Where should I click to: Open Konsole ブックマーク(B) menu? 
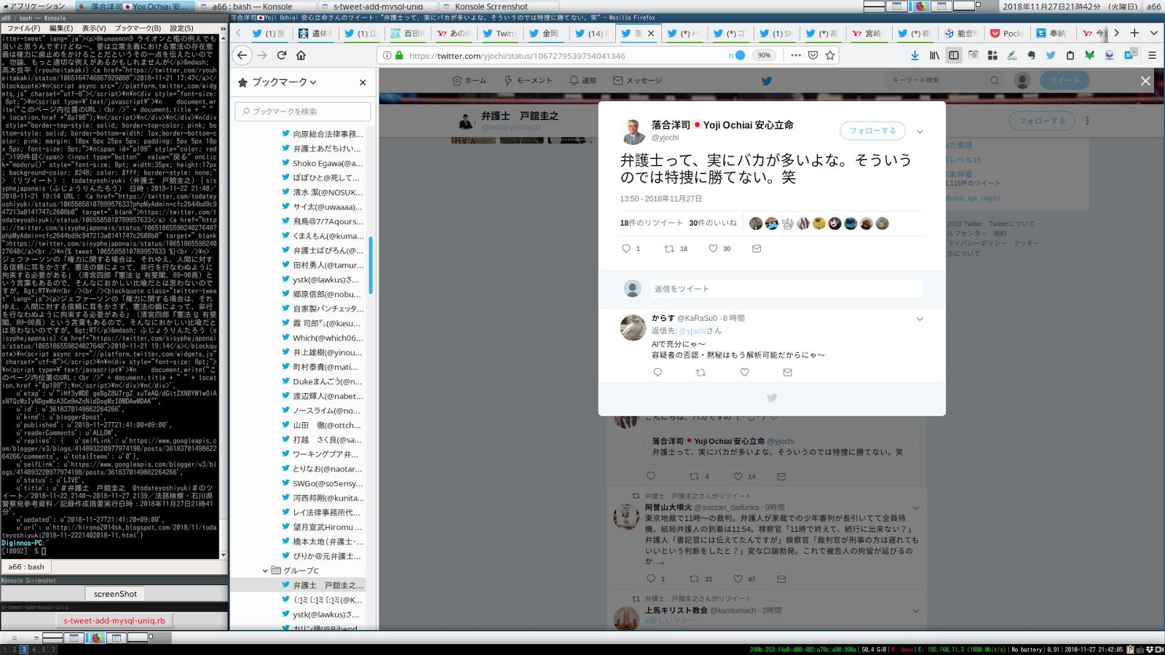pos(138,28)
